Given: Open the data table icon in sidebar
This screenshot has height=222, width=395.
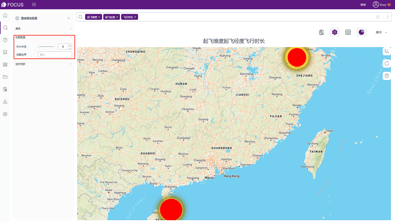Looking at the screenshot, I should [x=5, y=65].
